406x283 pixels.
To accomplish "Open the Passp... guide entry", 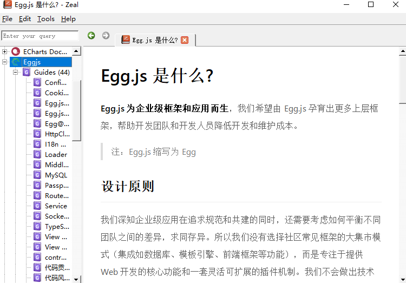I will click(57, 186).
